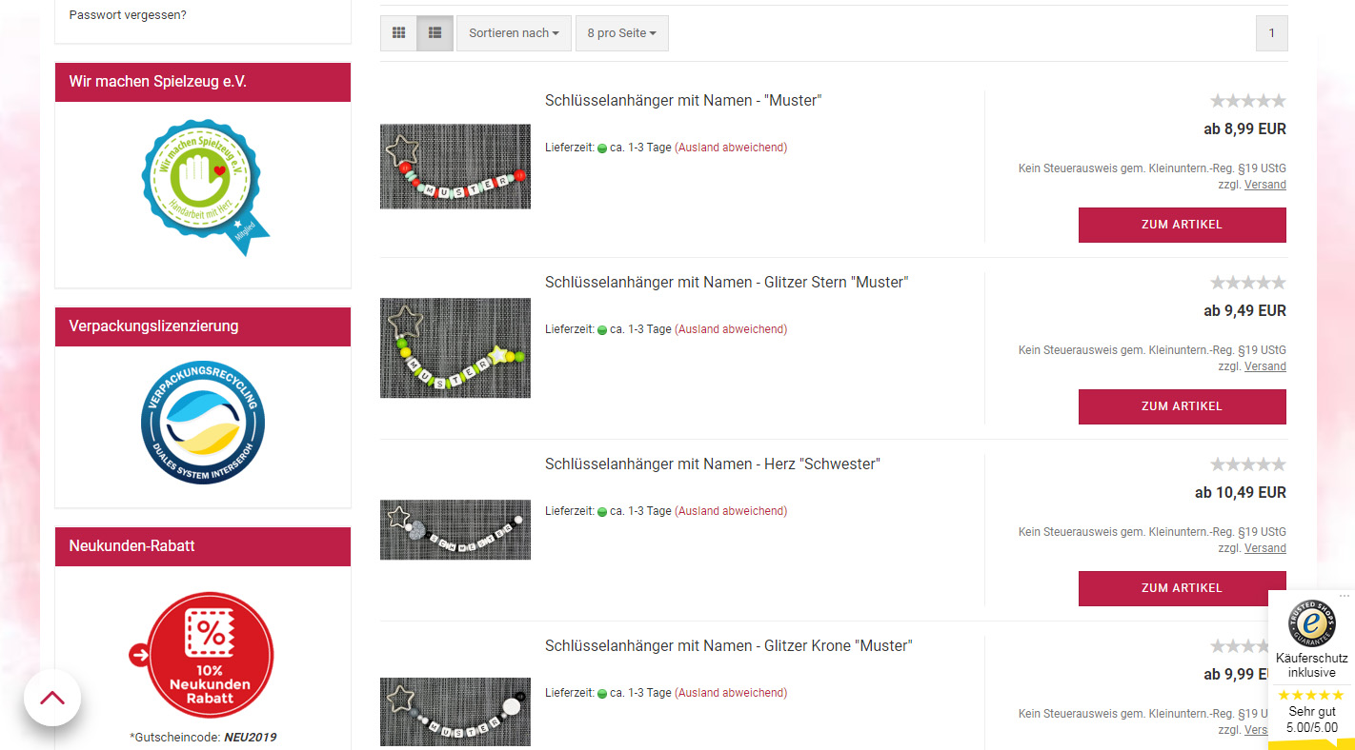Click the price ab 8,99 EUR
Image resolution: width=1355 pixels, height=750 pixels.
tap(1244, 129)
